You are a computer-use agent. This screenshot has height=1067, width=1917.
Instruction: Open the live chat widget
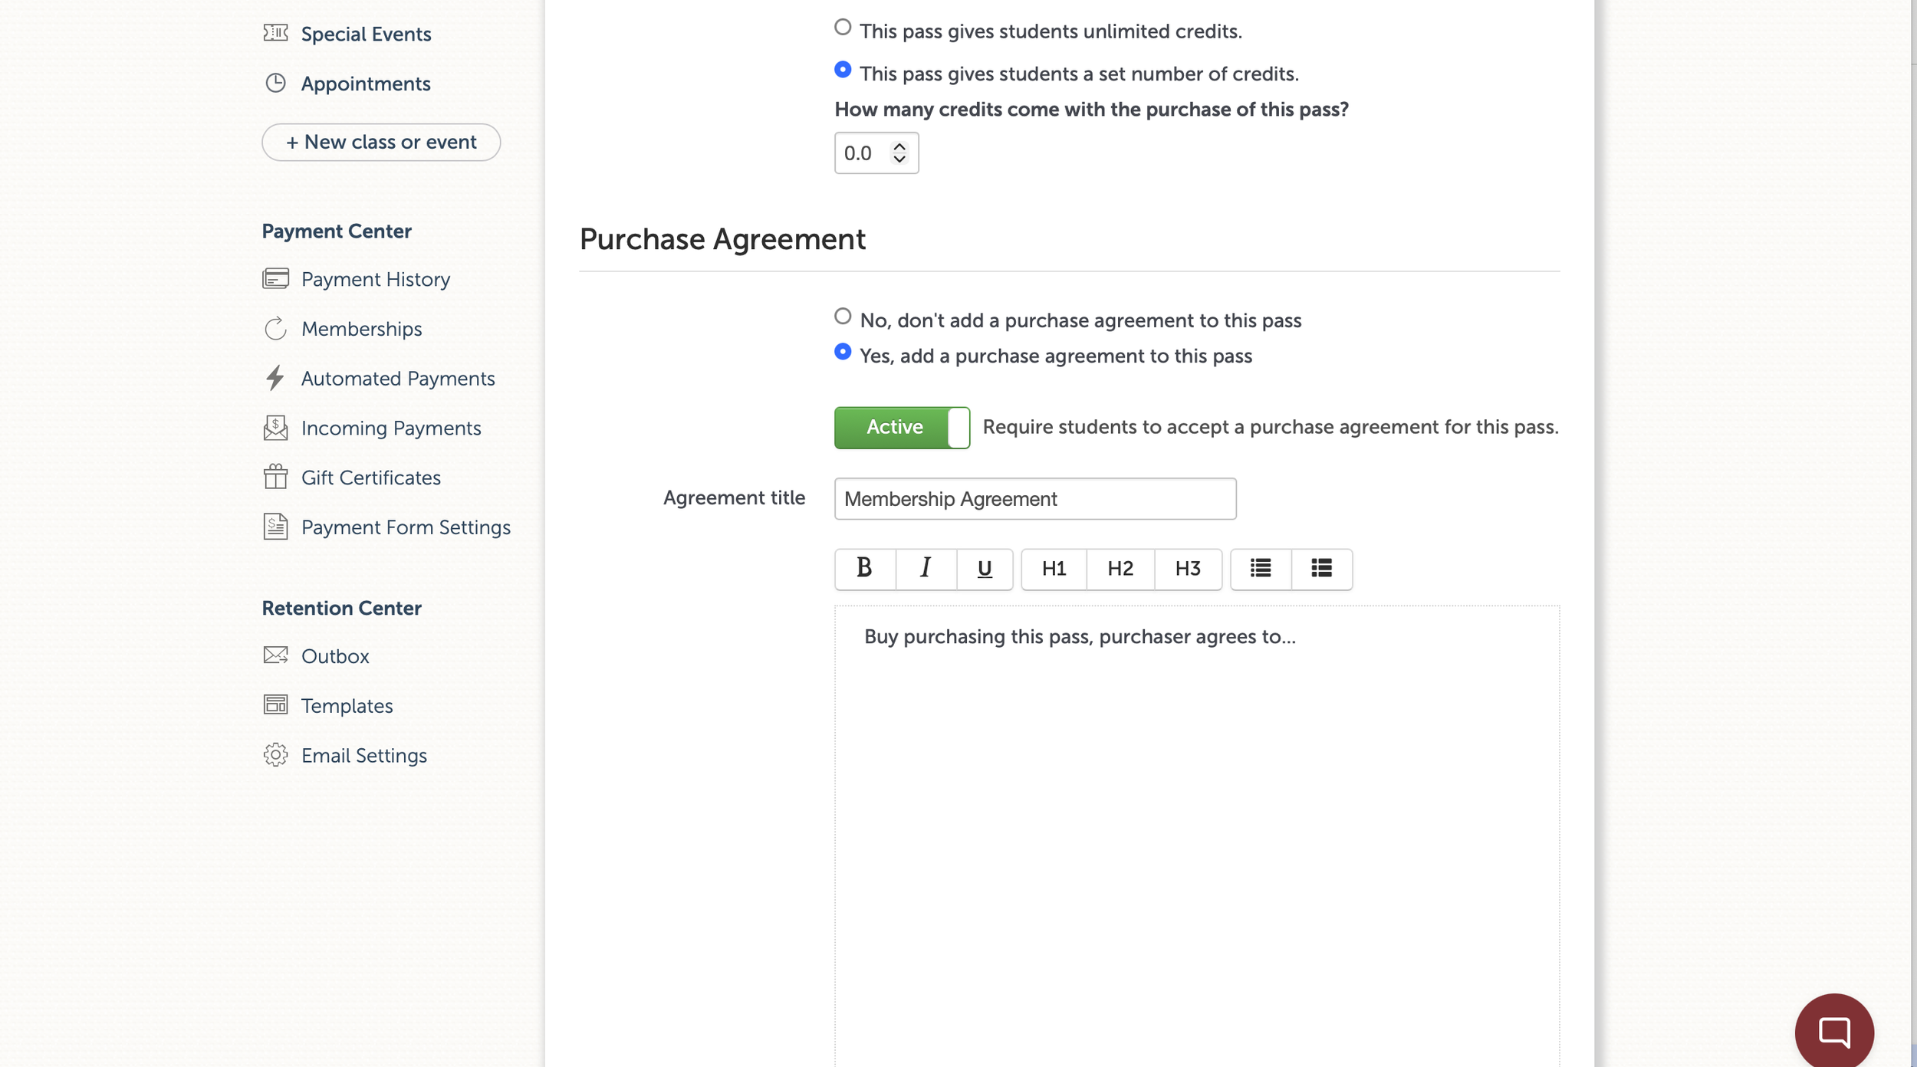pos(1833,1031)
